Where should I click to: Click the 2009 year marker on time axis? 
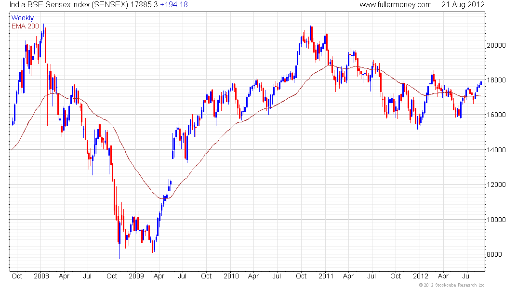click(136, 276)
